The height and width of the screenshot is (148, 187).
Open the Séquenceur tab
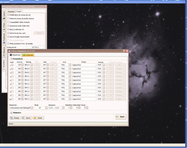pos(15,55)
